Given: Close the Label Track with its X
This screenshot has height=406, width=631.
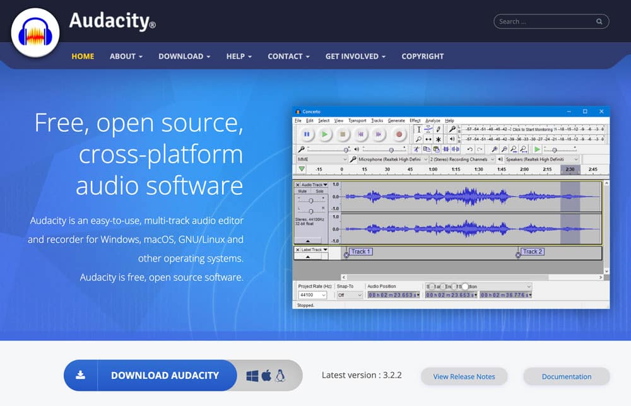Looking at the screenshot, I should (298, 250).
